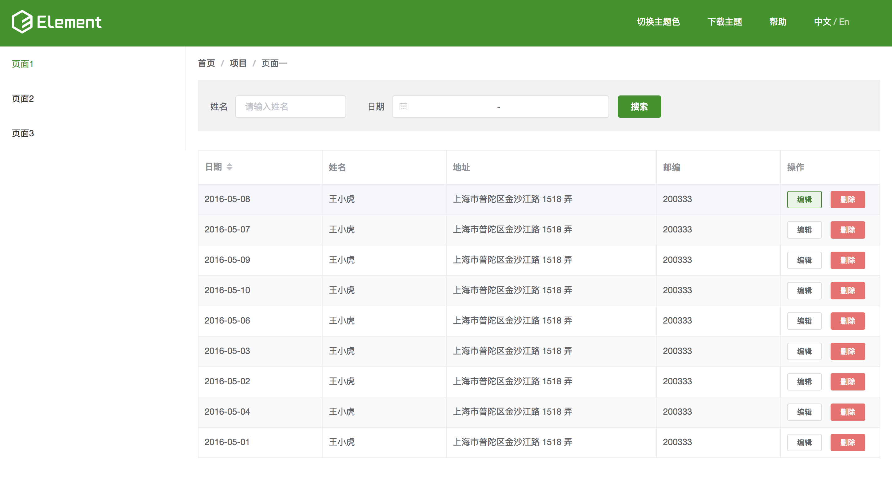Click 编辑 for the 2016-05-08 row
Screen dimensions: 892x494
[x=804, y=200]
